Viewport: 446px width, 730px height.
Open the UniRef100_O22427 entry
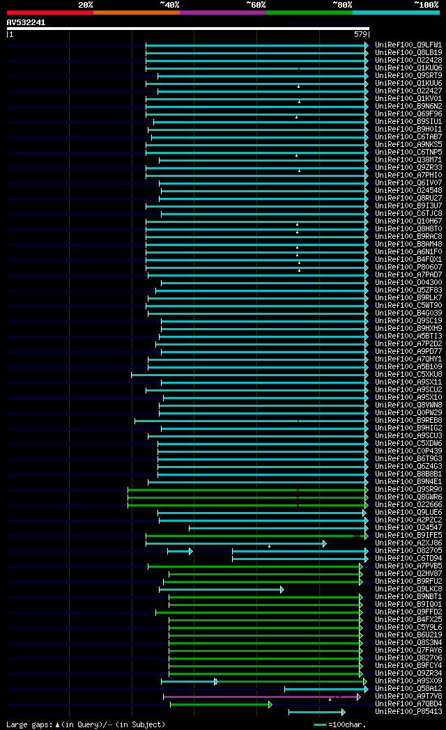pos(408,91)
